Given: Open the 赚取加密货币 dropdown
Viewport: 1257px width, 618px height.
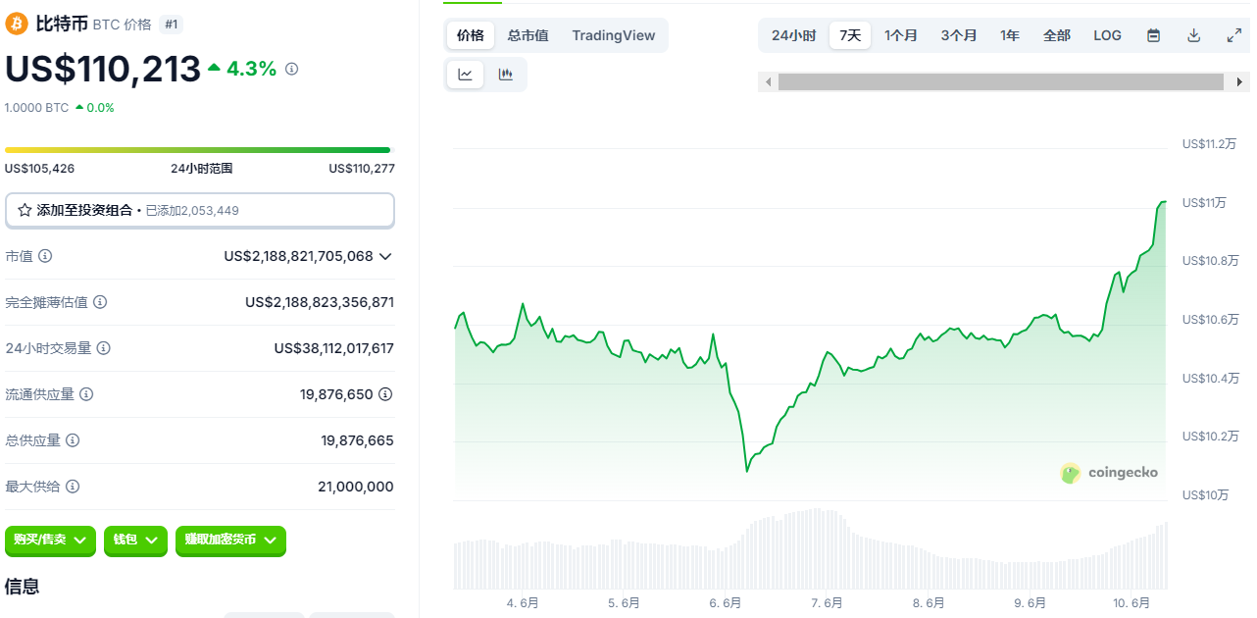Looking at the screenshot, I should coord(230,541).
